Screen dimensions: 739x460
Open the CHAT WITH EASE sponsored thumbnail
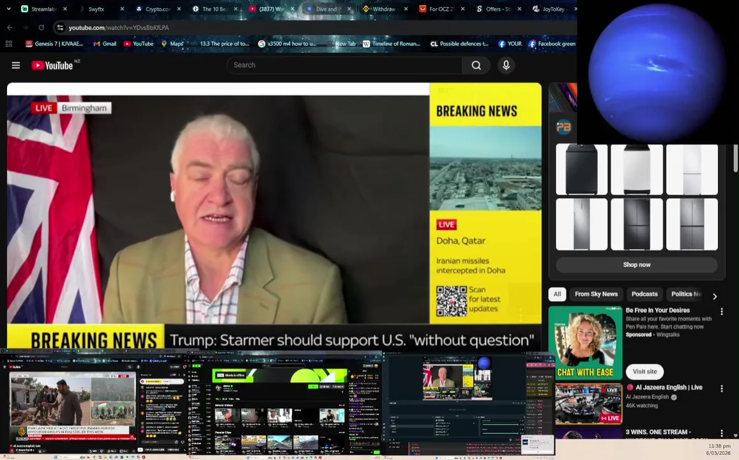[585, 343]
